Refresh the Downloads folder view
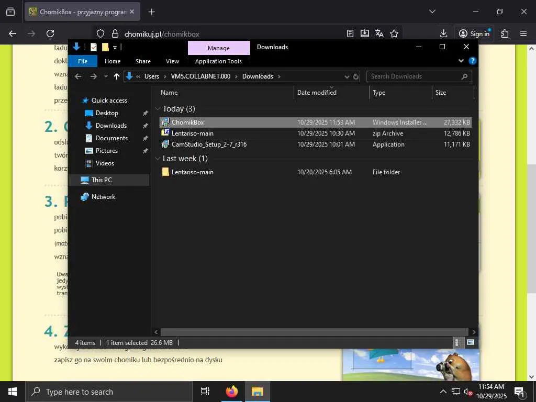Image resolution: width=536 pixels, height=402 pixels. (x=356, y=76)
